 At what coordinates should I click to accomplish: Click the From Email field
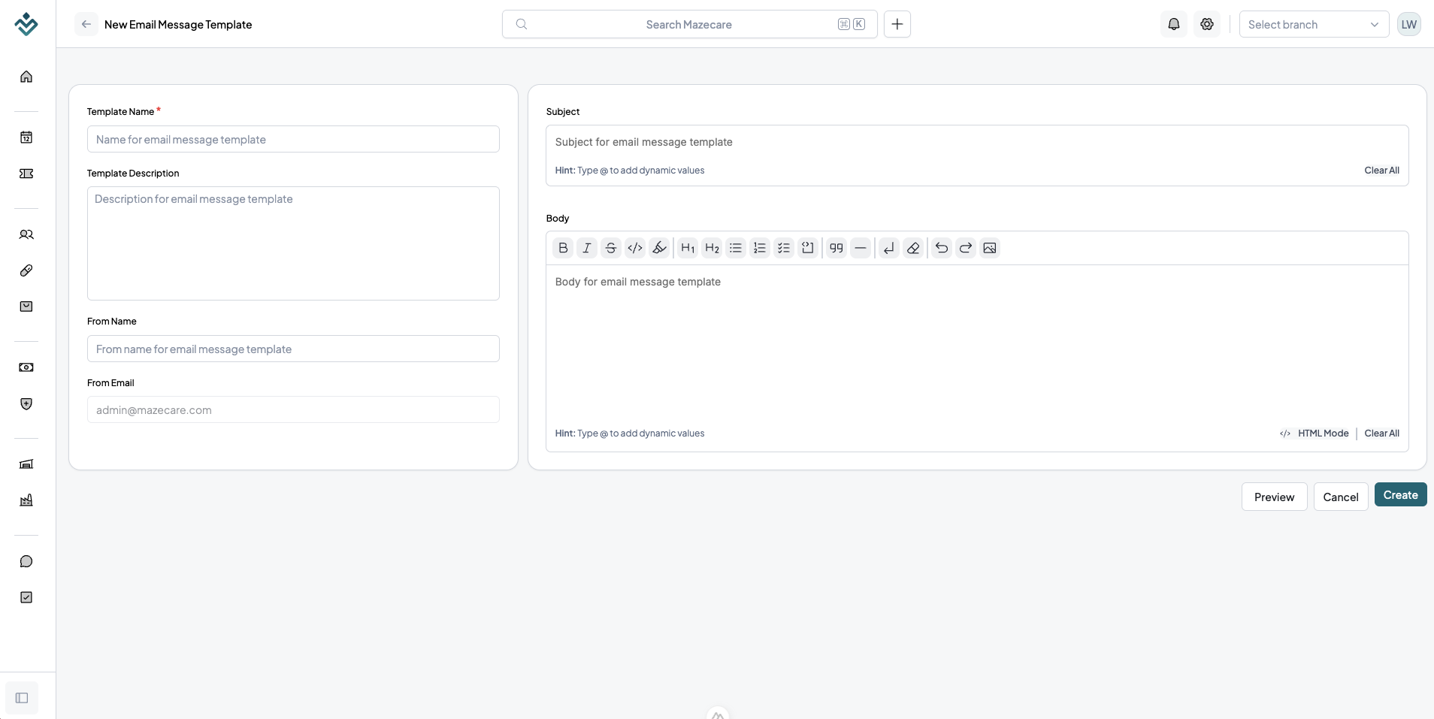tap(293, 409)
